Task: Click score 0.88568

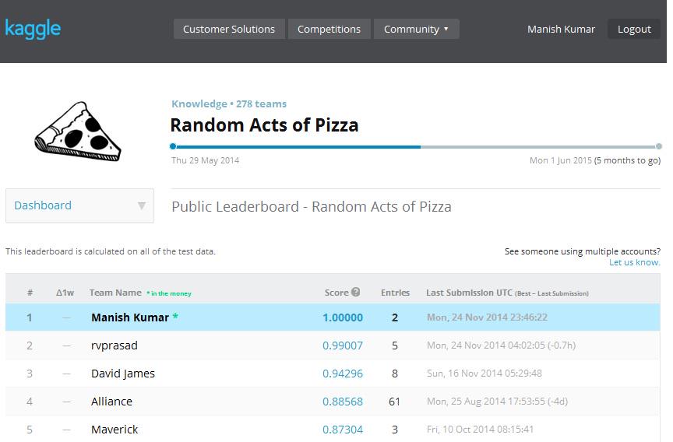Action: coord(343,402)
